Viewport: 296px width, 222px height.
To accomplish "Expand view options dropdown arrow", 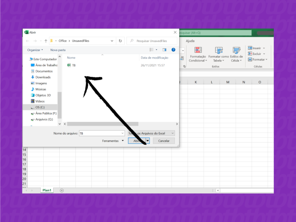I will 156,50.
